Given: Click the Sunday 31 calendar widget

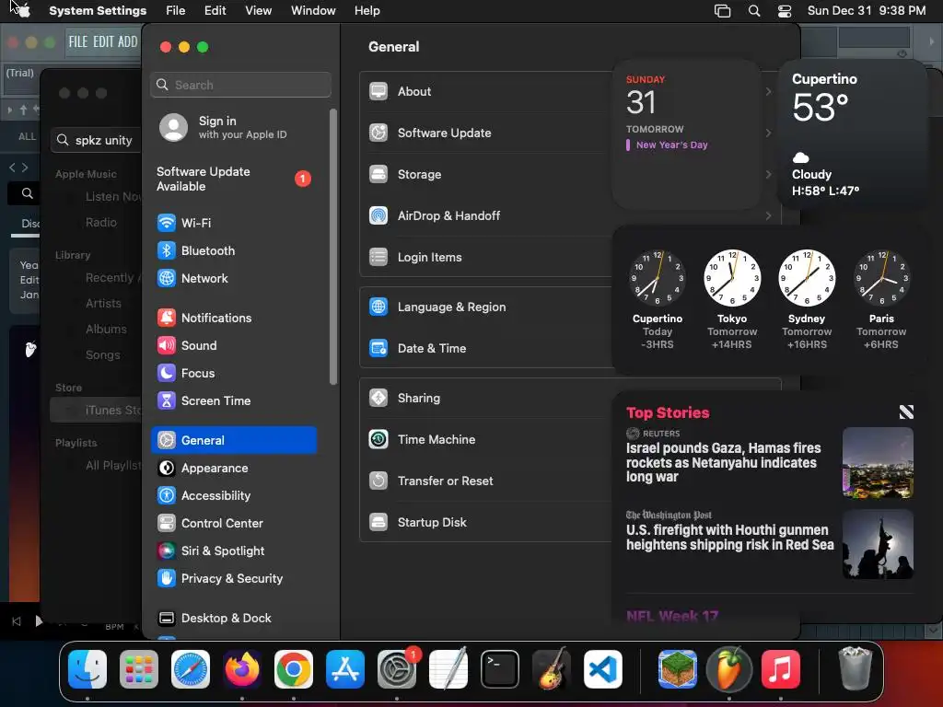Looking at the screenshot, I should click(687, 133).
